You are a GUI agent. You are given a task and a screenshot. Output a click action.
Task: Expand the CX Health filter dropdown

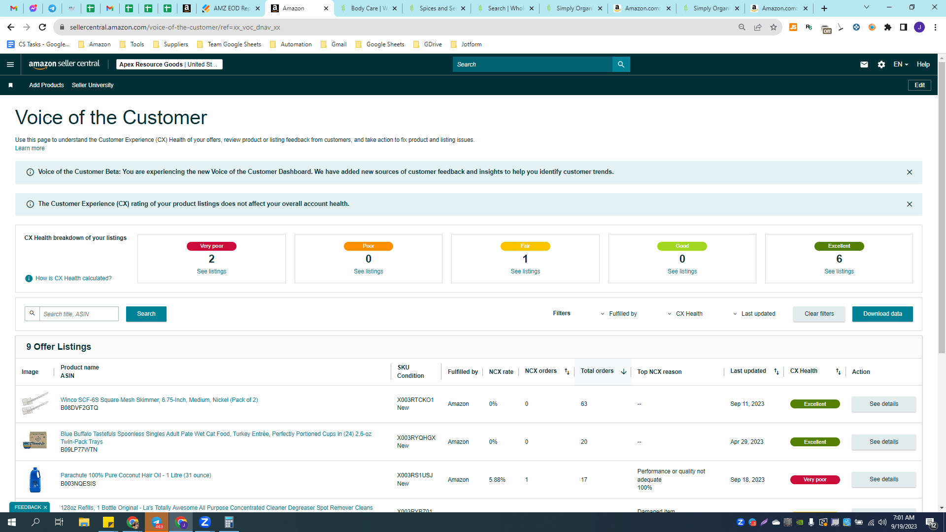[685, 314]
